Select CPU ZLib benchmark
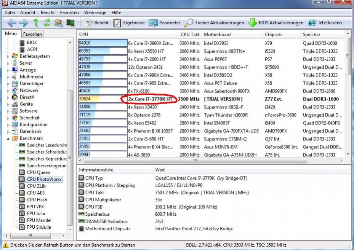The width and height of the screenshot is (354, 250). click(32, 186)
